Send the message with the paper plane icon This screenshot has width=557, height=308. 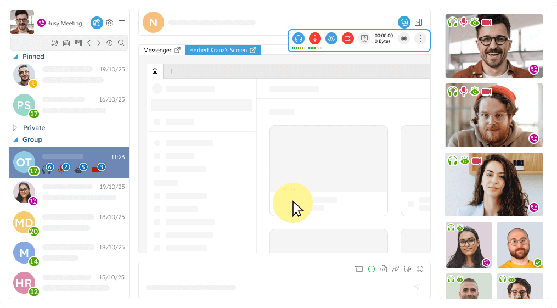click(x=417, y=287)
